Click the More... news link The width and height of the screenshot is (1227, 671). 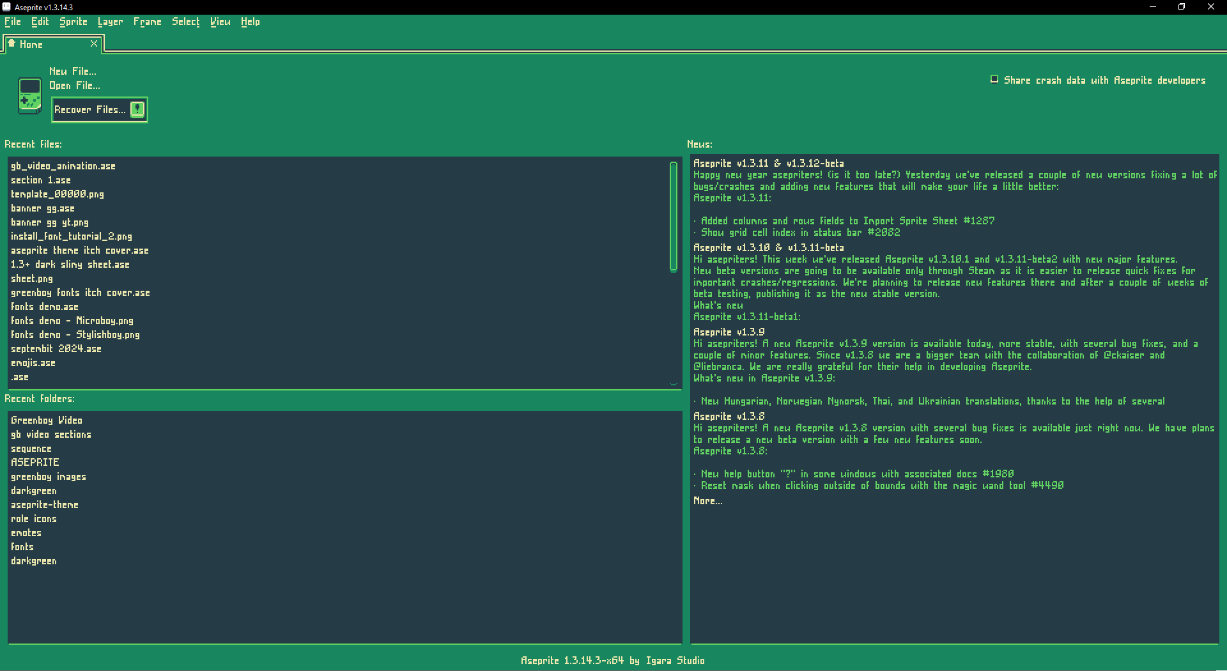(x=708, y=501)
